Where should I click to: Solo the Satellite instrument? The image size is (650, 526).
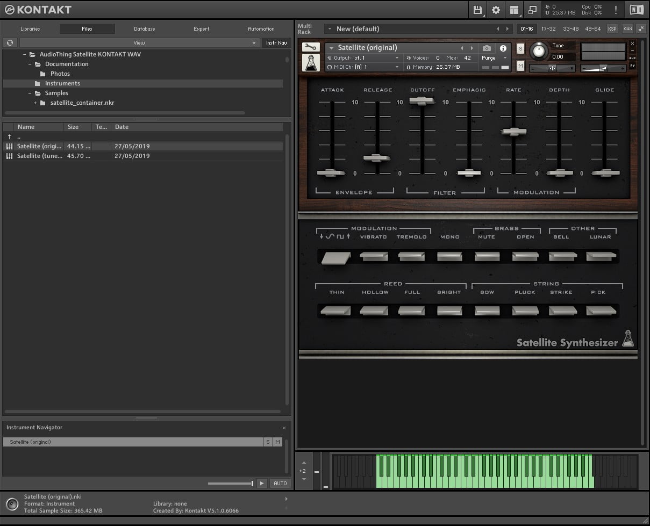[x=520, y=48]
